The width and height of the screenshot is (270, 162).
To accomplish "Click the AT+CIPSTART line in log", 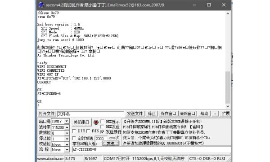I will pos(74,78).
